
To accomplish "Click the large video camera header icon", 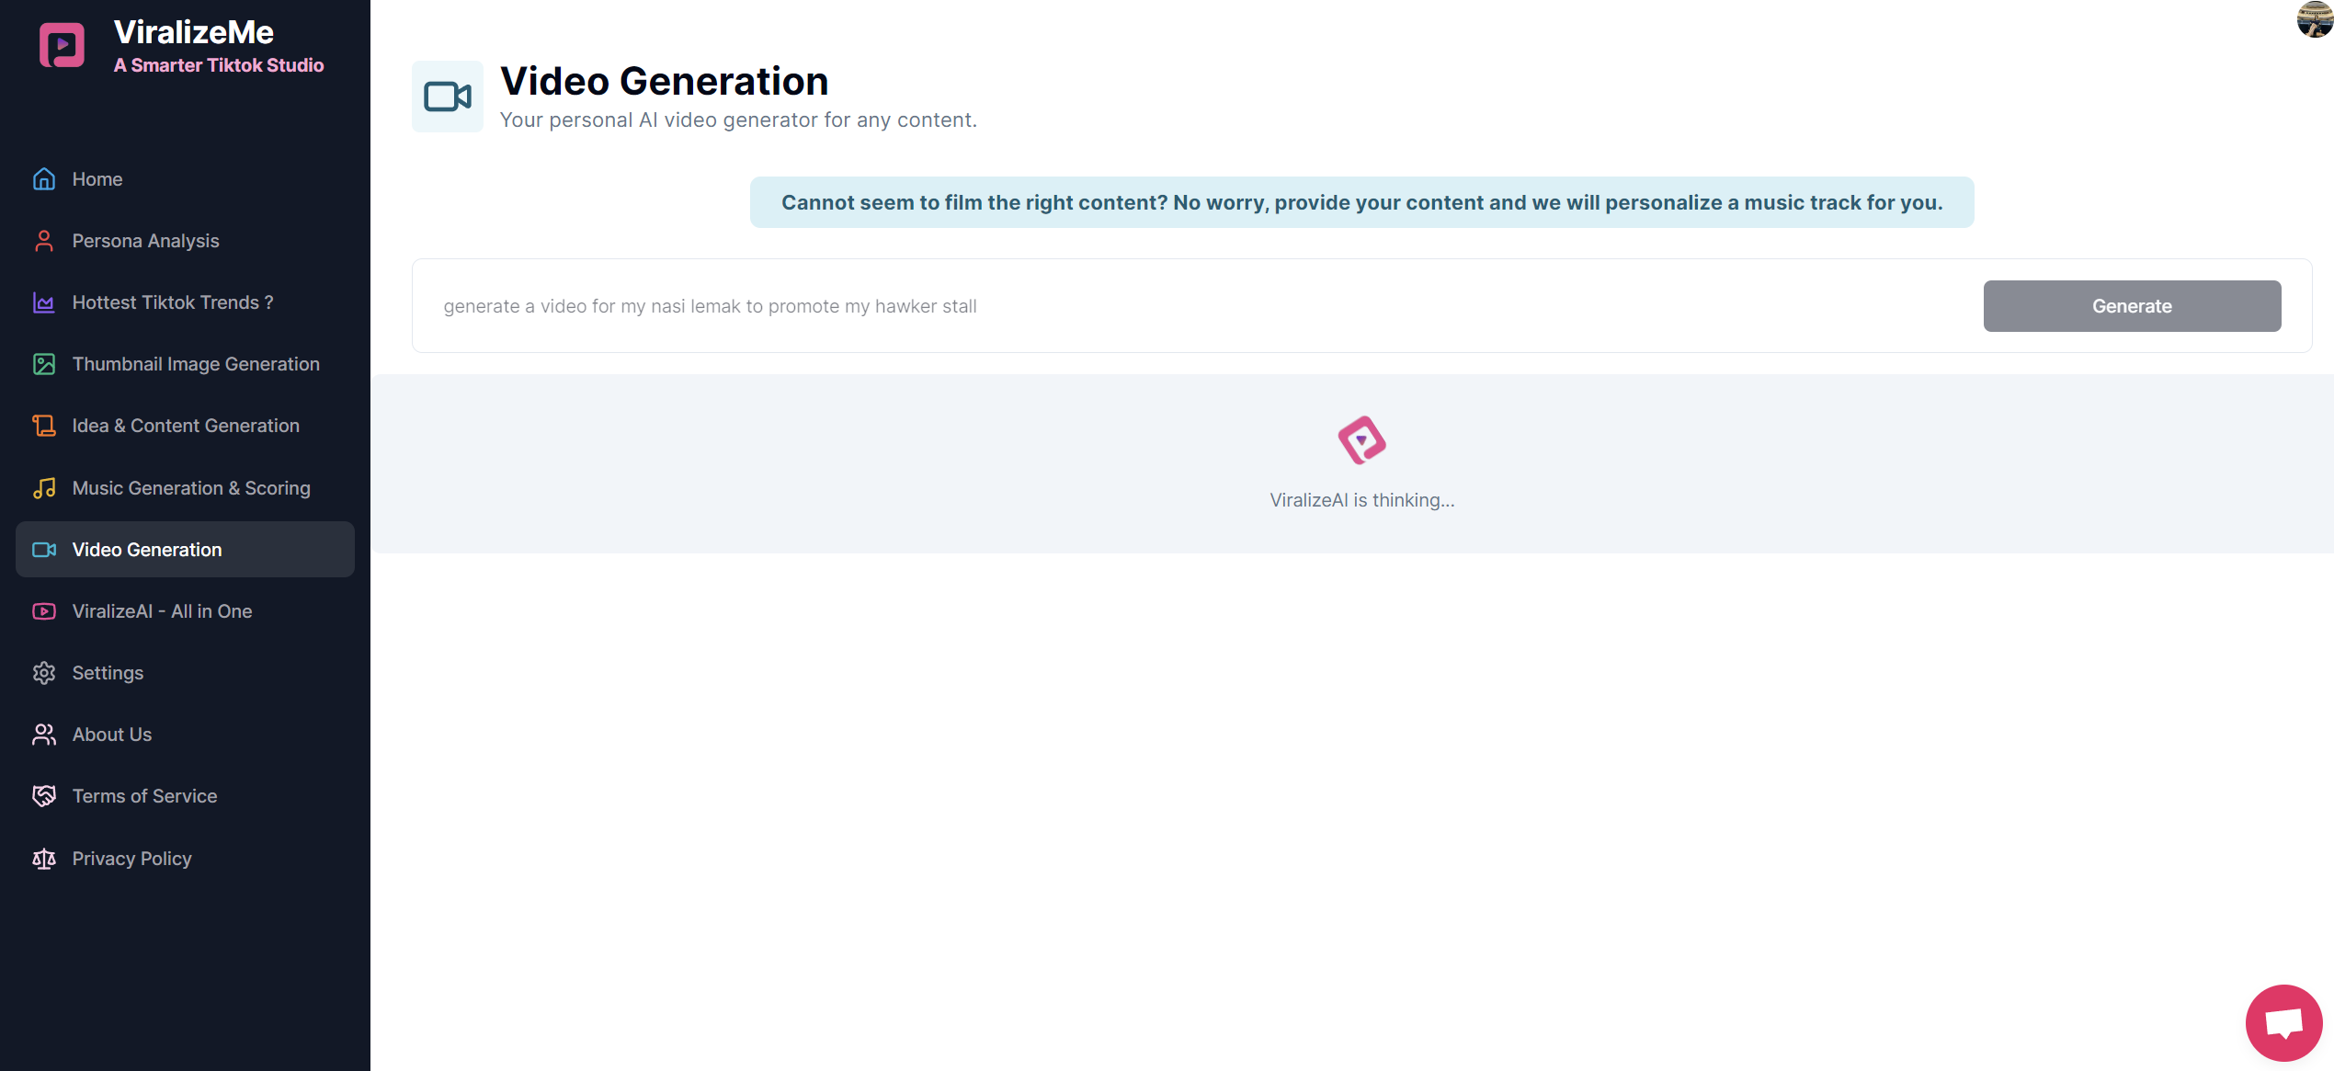I will coord(448,97).
